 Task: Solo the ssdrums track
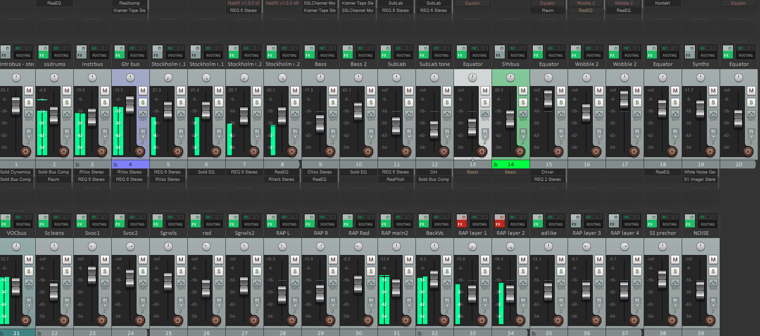click(67, 103)
